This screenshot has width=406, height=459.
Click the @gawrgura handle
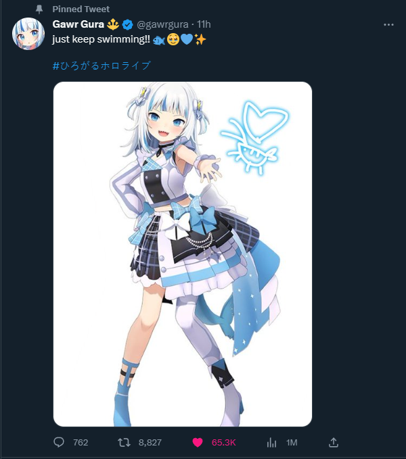162,24
